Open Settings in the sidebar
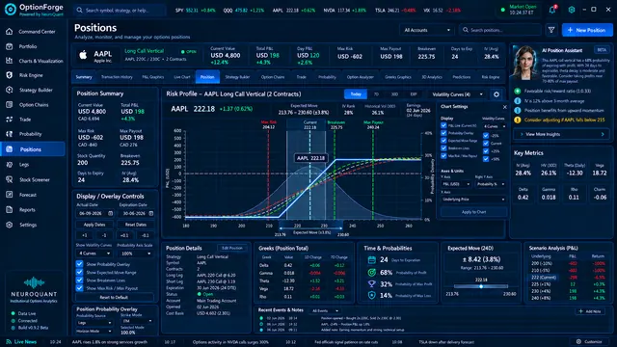Image resolution: width=617 pixels, height=347 pixels. 32,225
